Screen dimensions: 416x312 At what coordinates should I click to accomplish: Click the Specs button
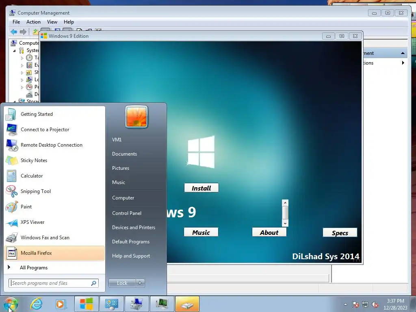[x=340, y=233]
